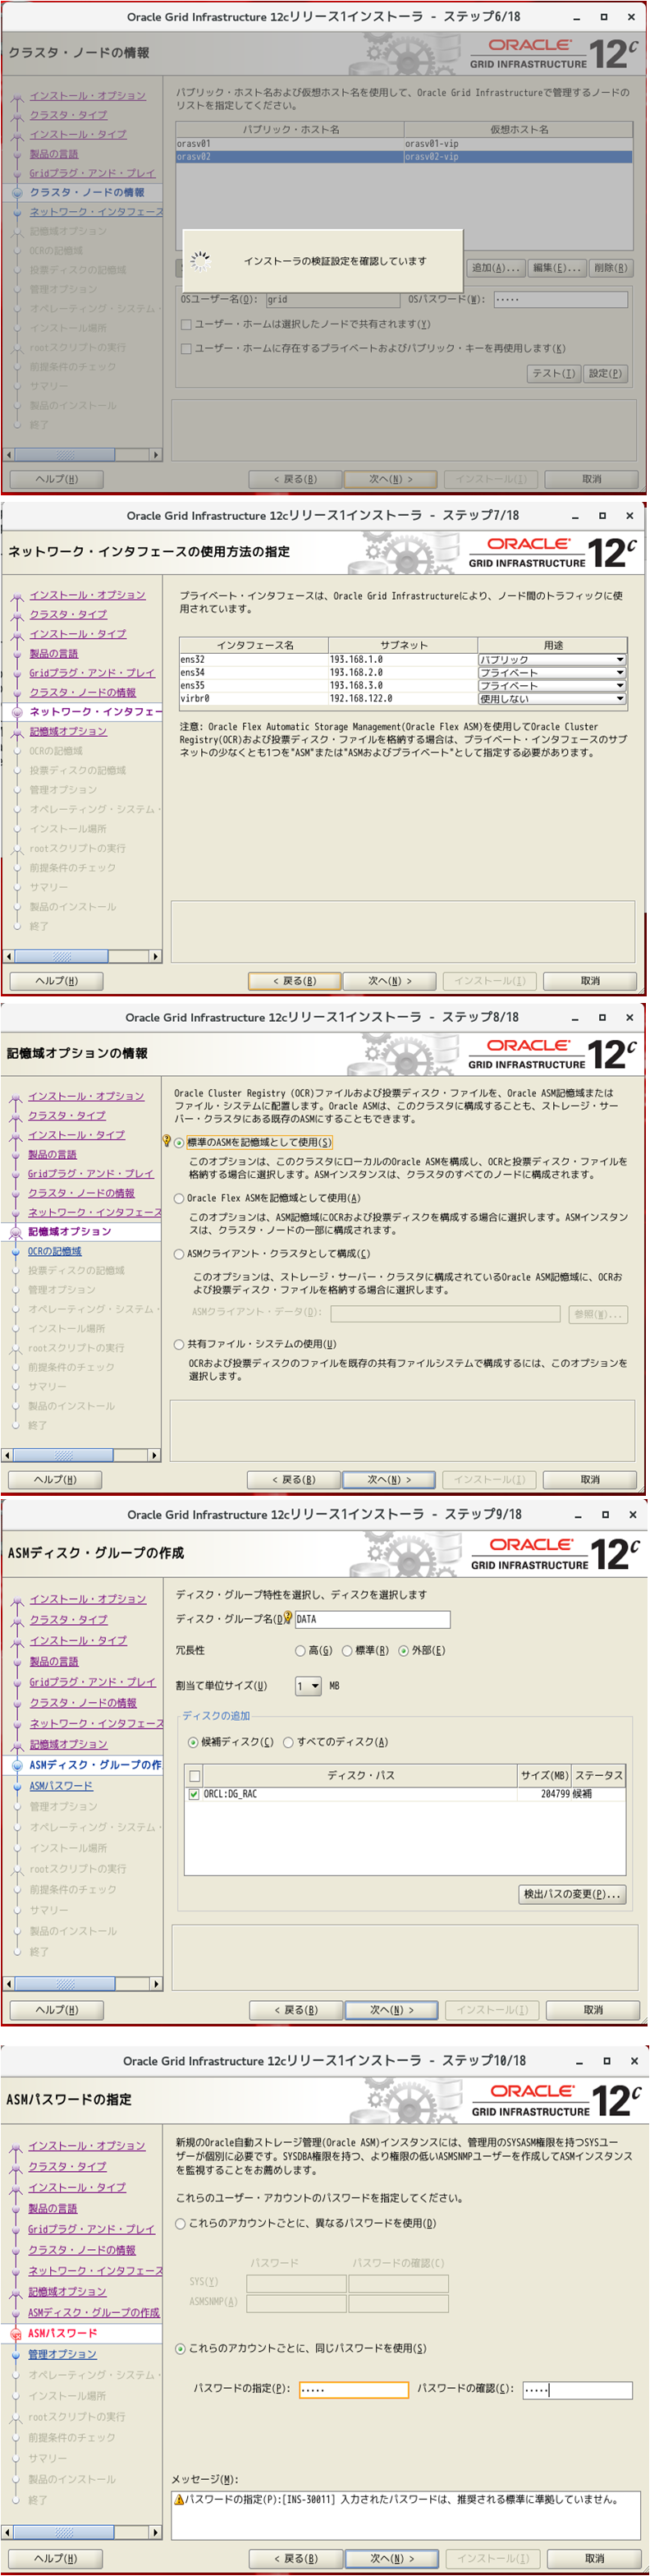
Task: Select the orasv01 host row
Action: click(x=405, y=144)
